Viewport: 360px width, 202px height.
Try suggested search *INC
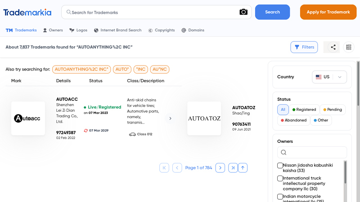point(141,70)
